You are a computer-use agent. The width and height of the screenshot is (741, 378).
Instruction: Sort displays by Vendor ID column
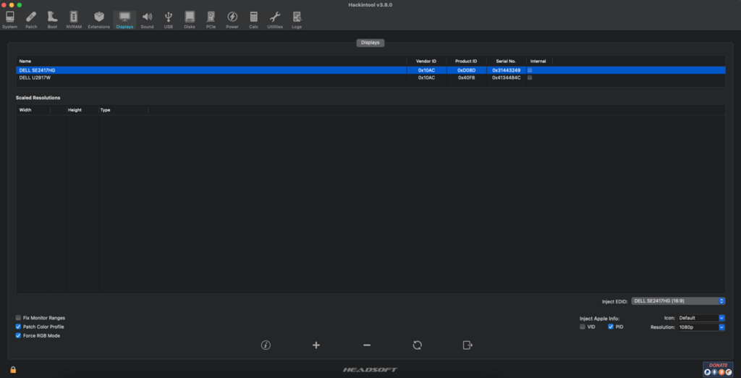pos(426,61)
